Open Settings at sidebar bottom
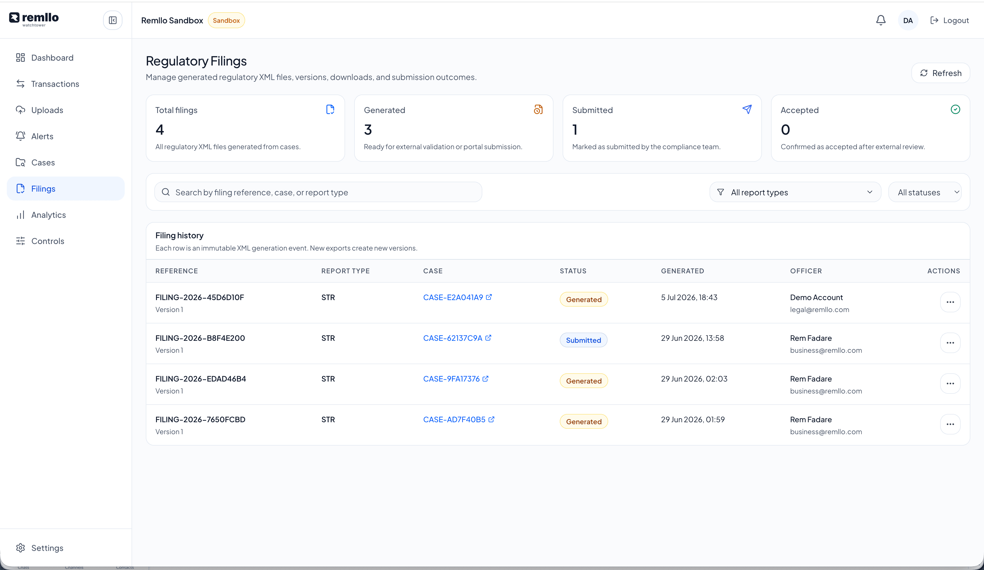This screenshot has height=570, width=984. pos(65,548)
